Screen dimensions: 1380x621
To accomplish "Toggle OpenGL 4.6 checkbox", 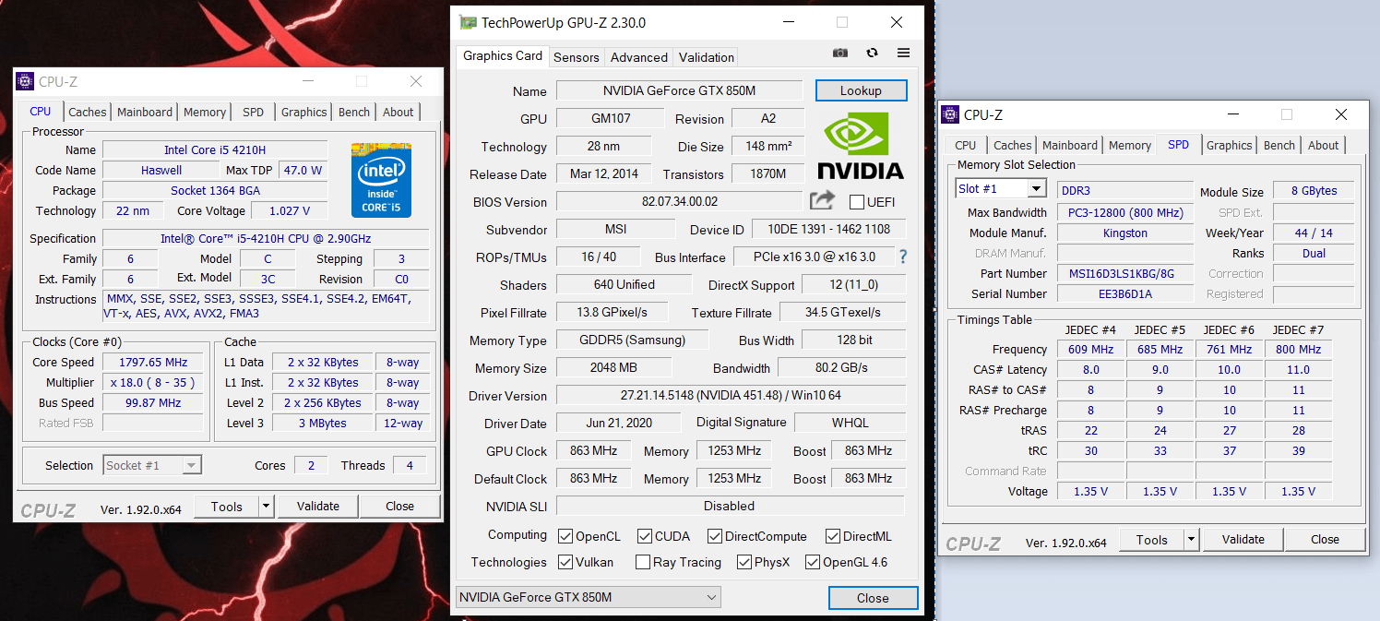I will [812, 562].
